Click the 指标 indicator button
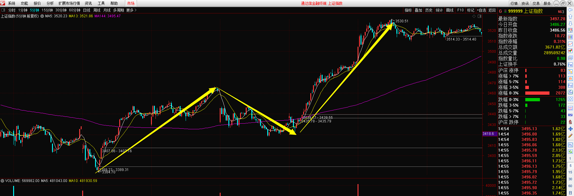Screen dimensions: 574x196 coord(408,10)
